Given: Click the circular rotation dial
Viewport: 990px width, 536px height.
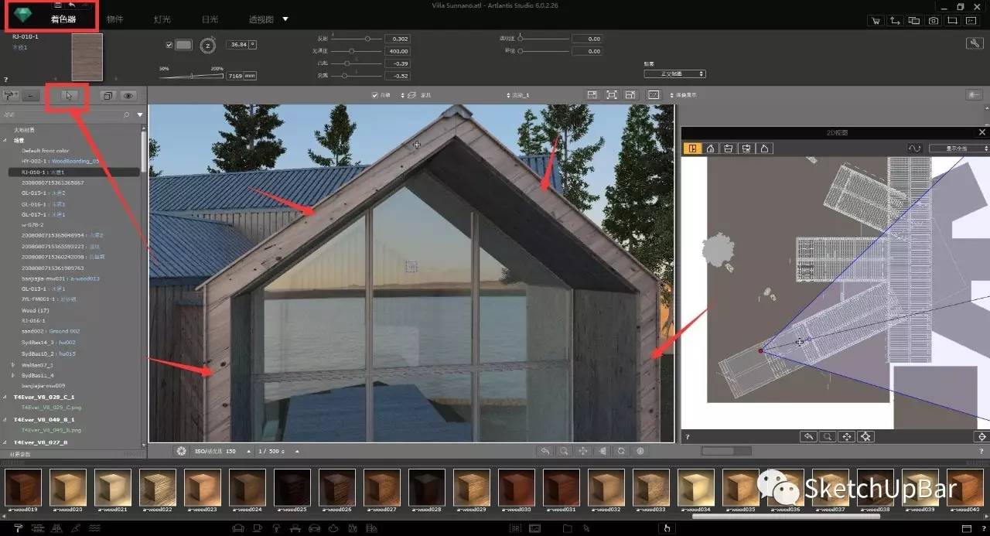Looking at the screenshot, I should point(207,46).
